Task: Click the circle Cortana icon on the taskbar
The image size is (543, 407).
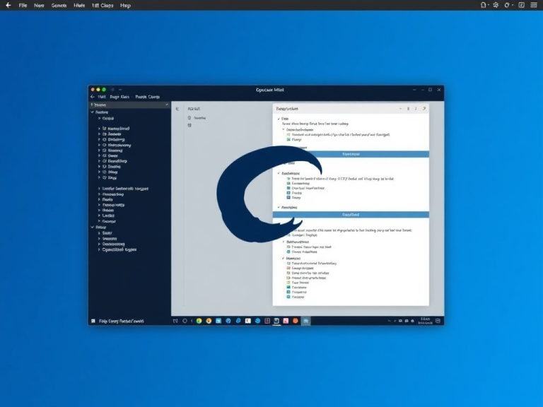Action: tap(185, 321)
